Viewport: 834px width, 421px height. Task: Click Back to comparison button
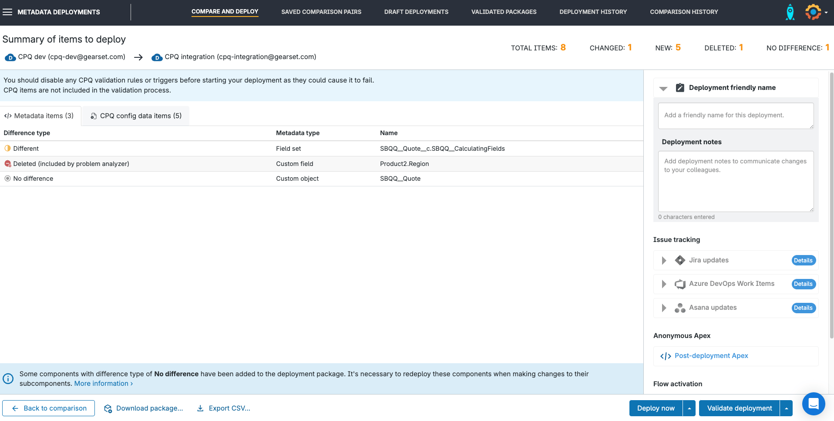[x=49, y=408]
